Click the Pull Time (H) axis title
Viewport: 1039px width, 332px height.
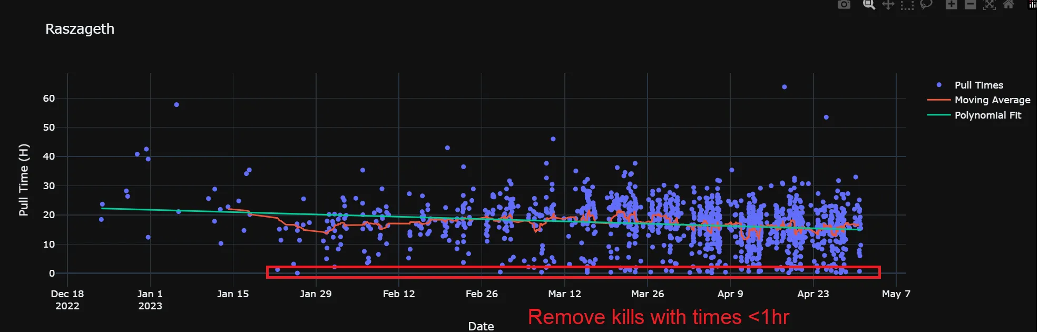[23, 180]
